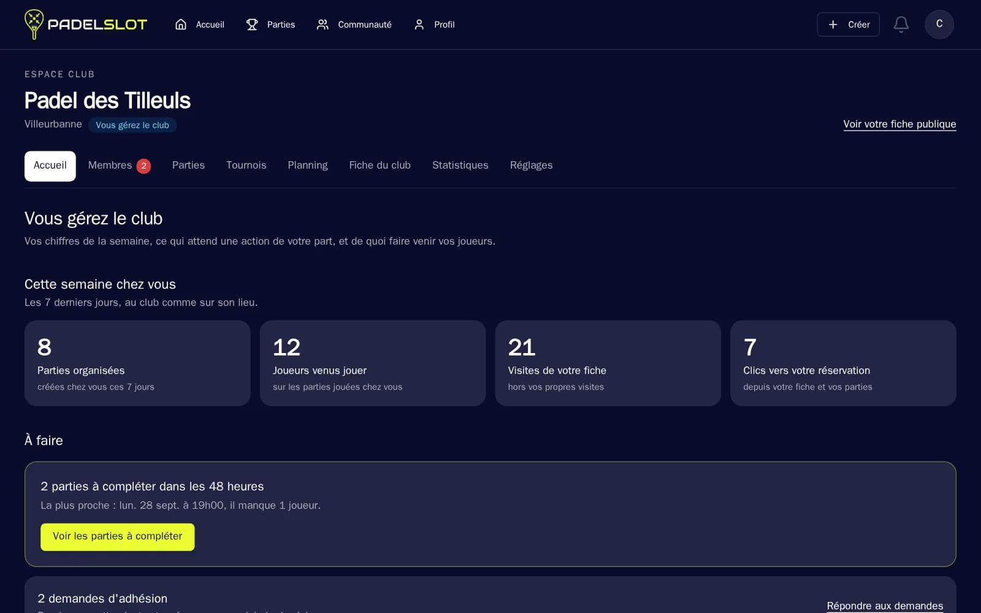Click Voir les parties à compléter button
981x613 pixels.
pyautogui.click(x=118, y=536)
